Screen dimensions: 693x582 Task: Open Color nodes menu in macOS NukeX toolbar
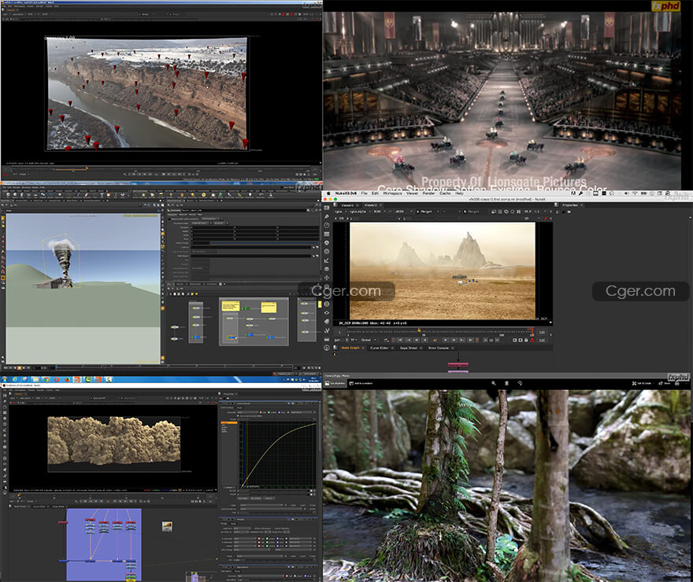327,243
